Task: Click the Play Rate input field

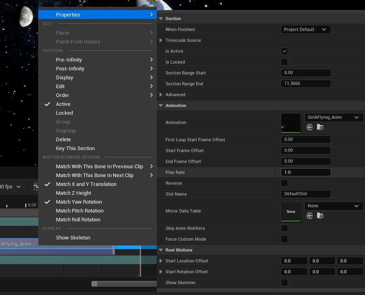Action: [305, 172]
